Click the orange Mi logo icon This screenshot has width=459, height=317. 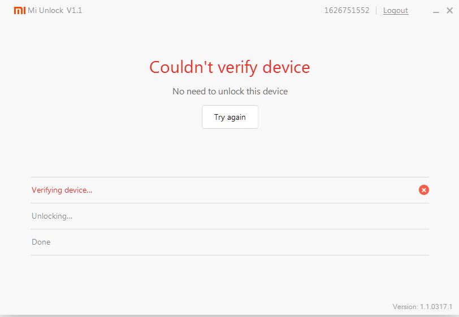pyautogui.click(x=19, y=11)
